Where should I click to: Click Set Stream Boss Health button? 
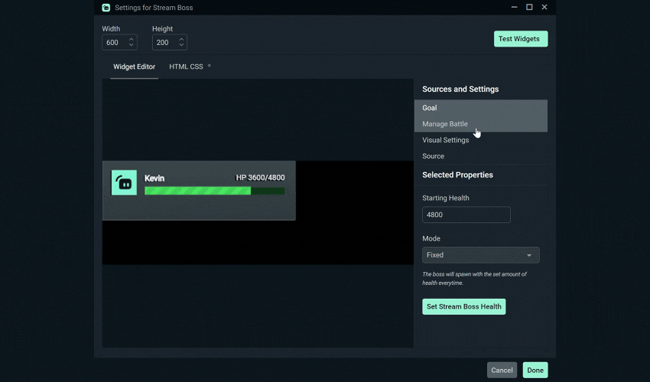pos(463,306)
